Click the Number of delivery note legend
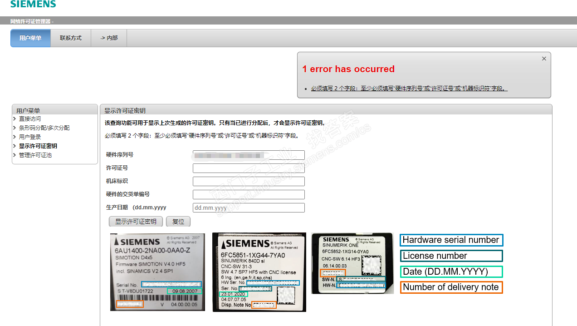This screenshot has height=326, width=577. click(451, 287)
